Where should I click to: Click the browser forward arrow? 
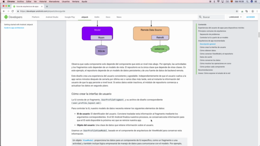8,11
